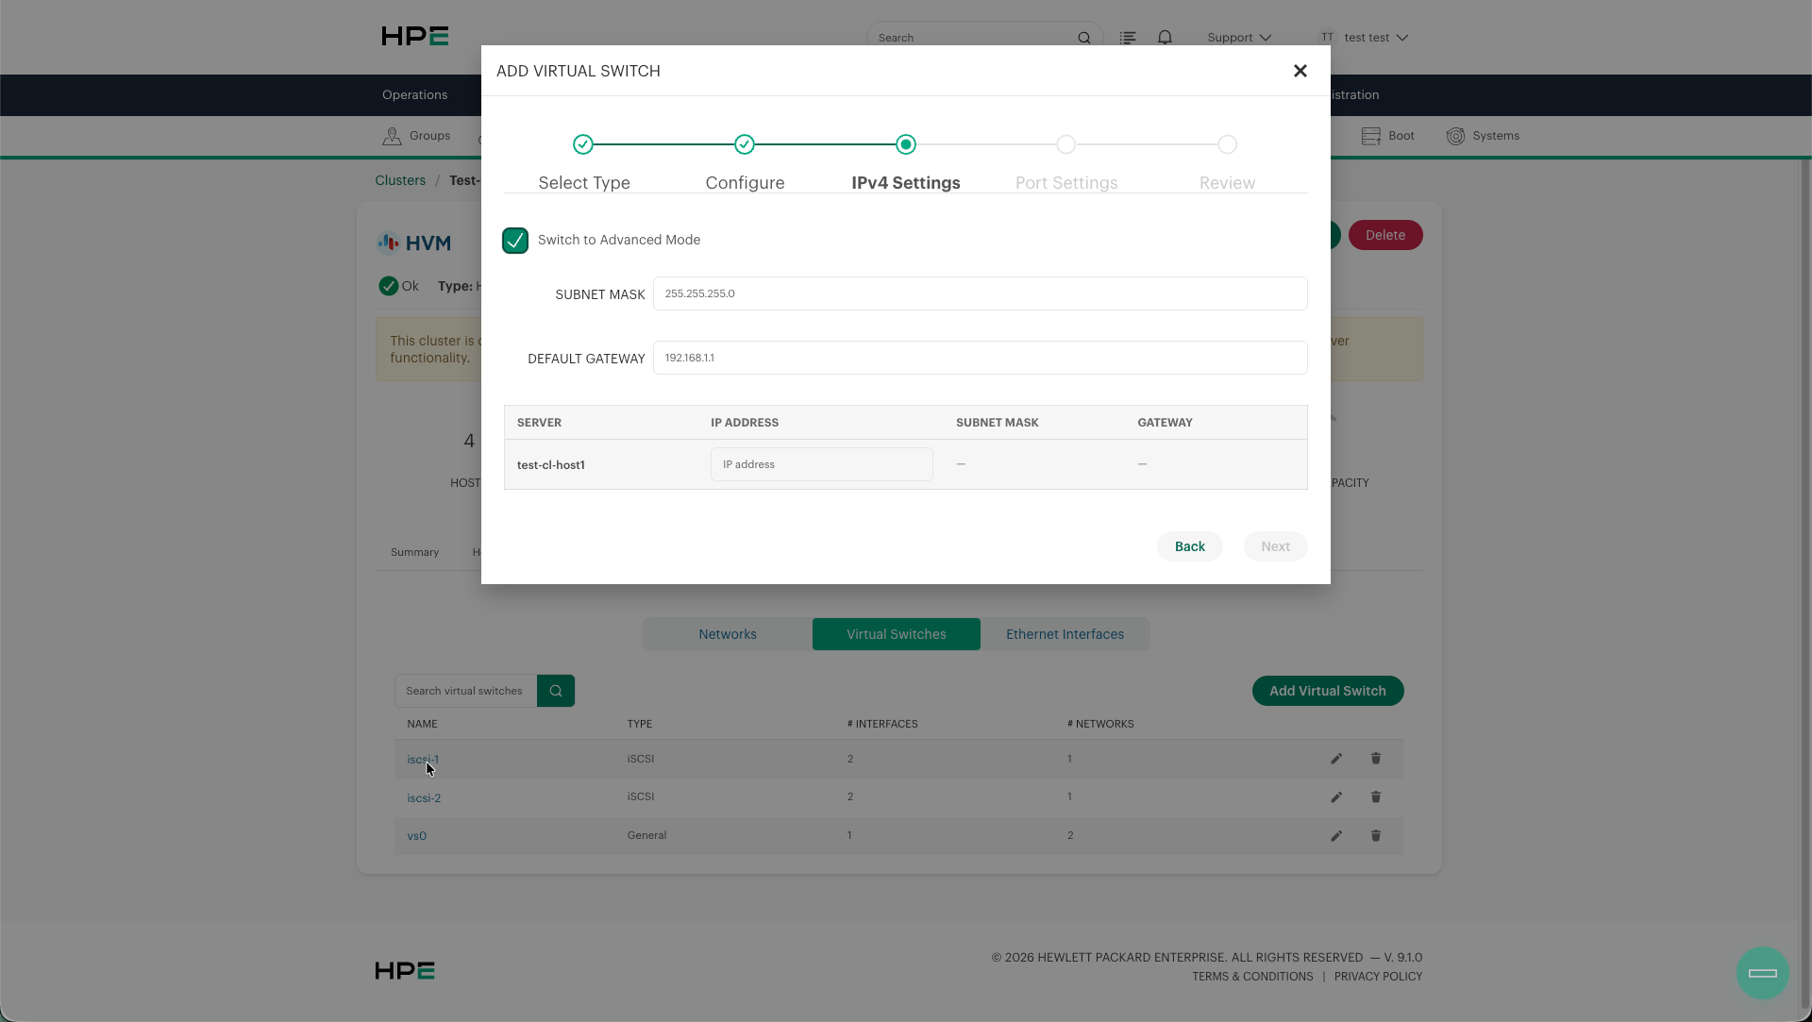Expand the Support dropdown menu
1812x1022 pixels.
coord(1239,38)
